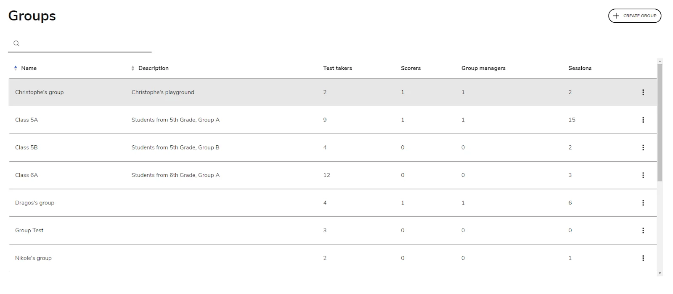This screenshot has height=294, width=673.
Task: Click the vertical scrollbar thumb
Action: click(x=660, y=122)
